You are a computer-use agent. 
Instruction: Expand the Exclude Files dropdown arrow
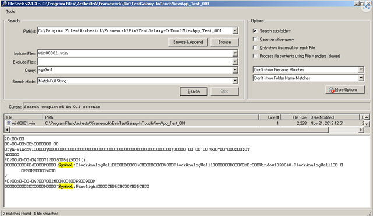[235, 62]
